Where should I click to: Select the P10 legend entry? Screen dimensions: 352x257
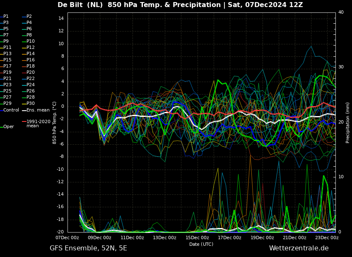point(31,41)
